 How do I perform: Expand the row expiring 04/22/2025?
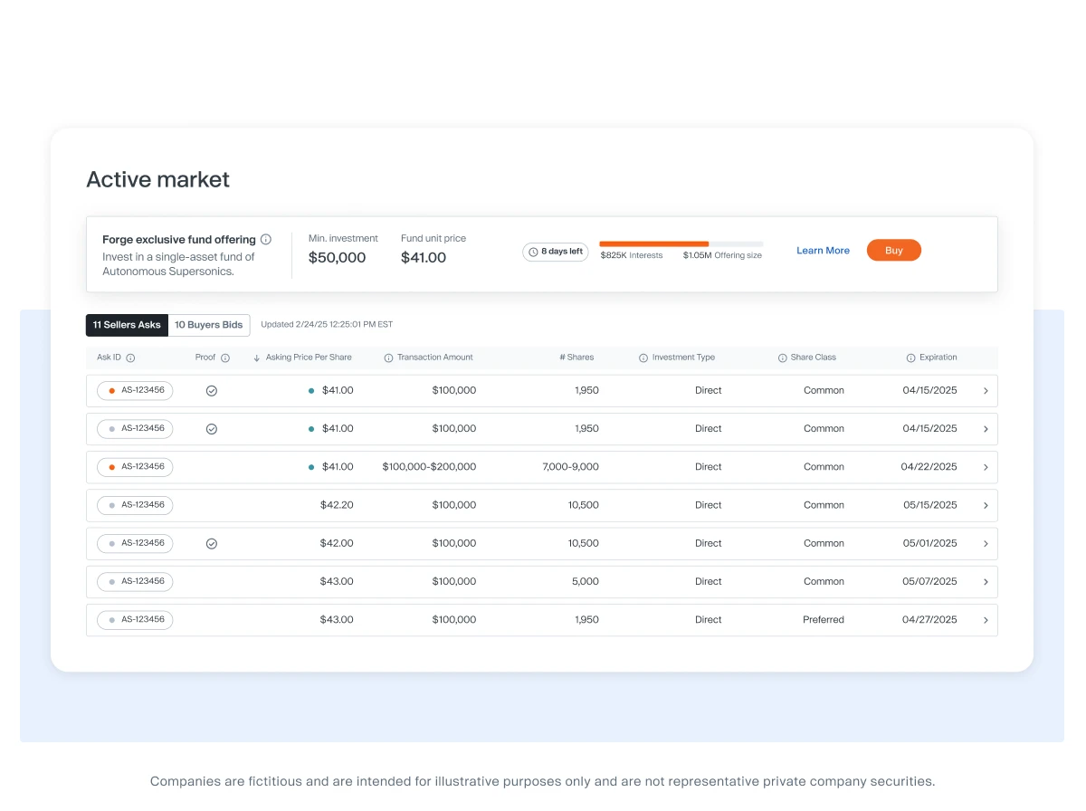(x=986, y=467)
